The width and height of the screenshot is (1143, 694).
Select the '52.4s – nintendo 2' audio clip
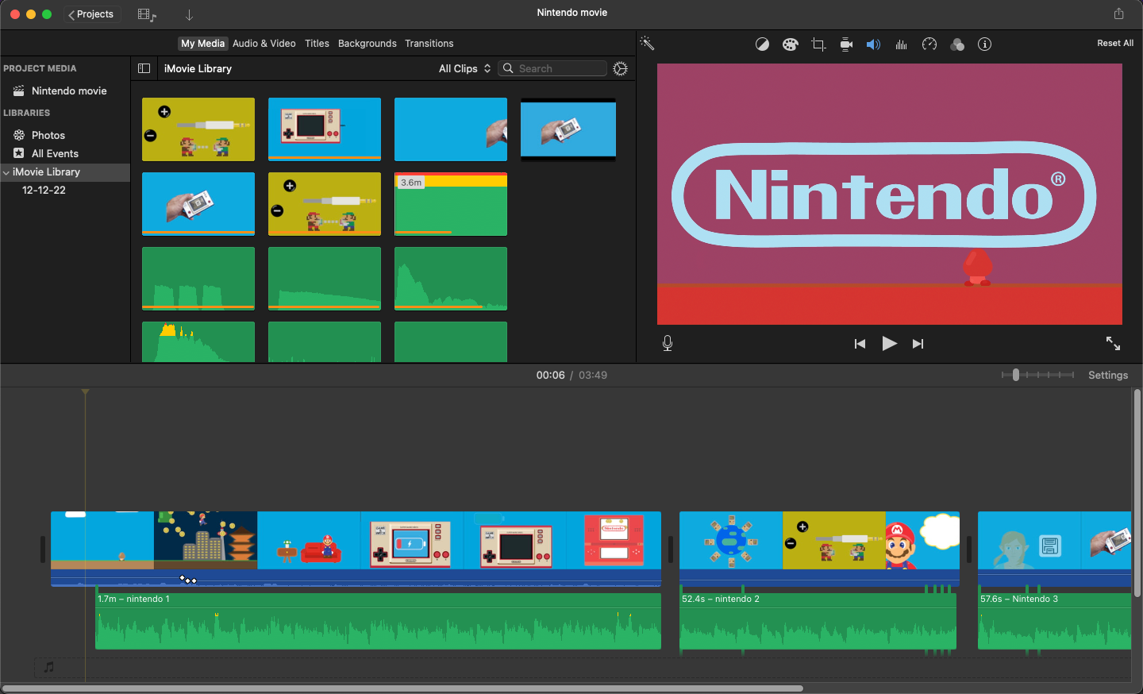[x=818, y=621]
